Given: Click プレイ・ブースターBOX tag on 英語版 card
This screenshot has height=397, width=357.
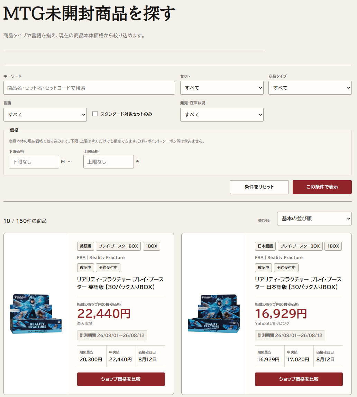Looking at the screenshot, I should [x=118, y=246].
